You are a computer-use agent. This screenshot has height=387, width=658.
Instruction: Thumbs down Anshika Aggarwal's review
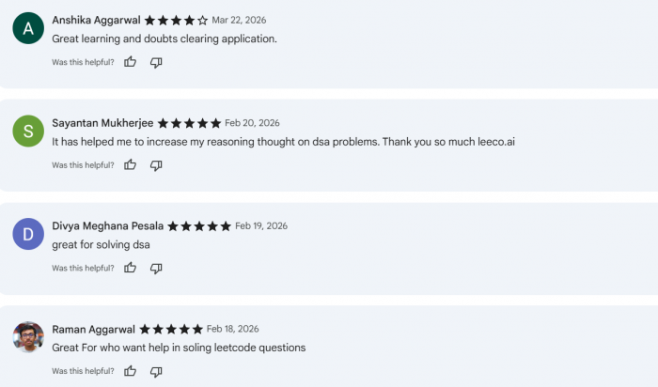156,62
